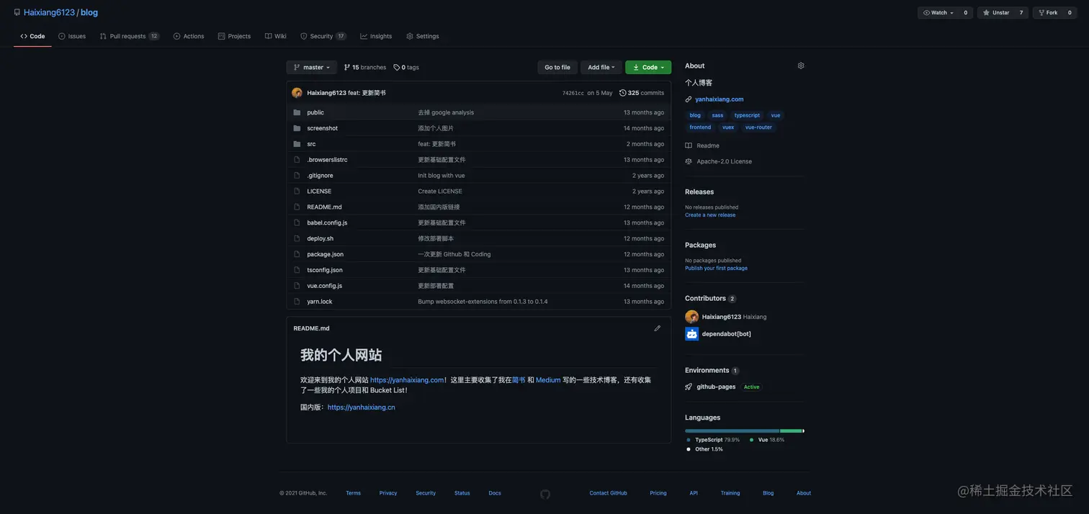This screenshot has width=1089, height=514.
Task: Open commit hash 74261cc
Action: pos(573,93)
